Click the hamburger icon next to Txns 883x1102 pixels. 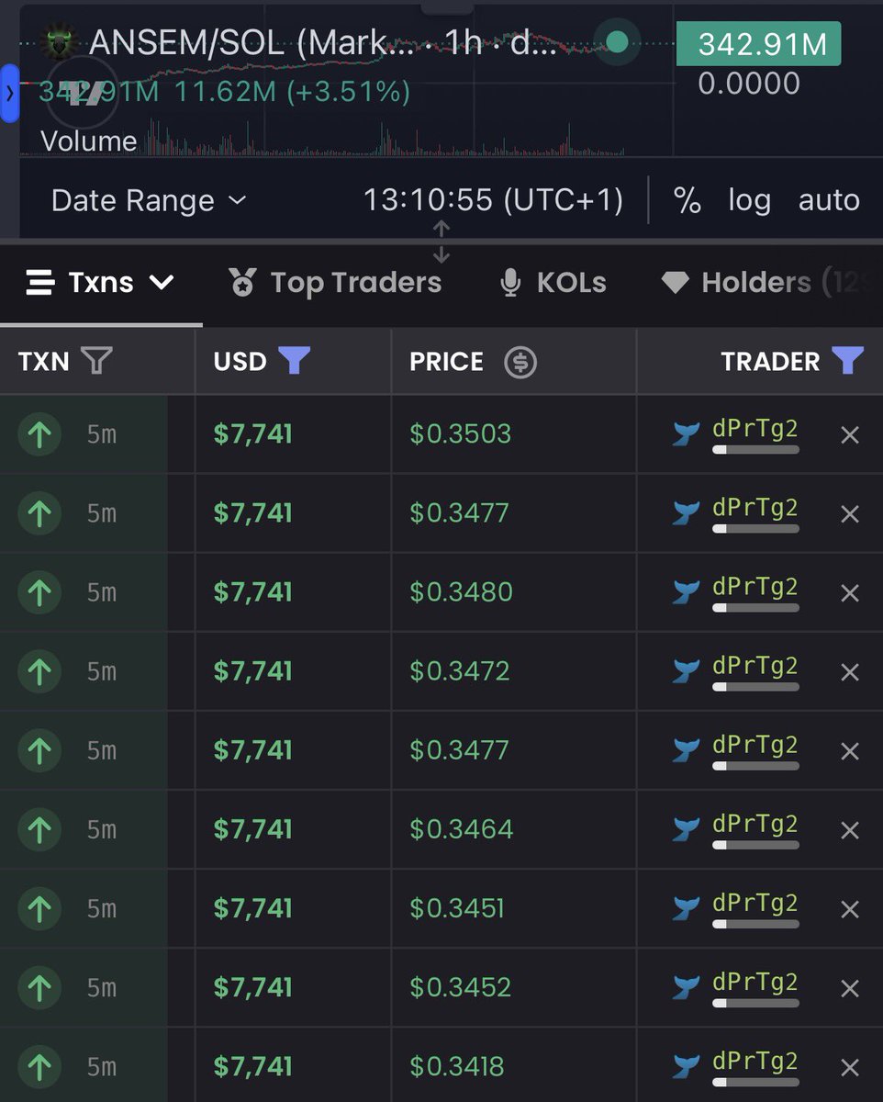pyautogui.click(x=40, y=283)
